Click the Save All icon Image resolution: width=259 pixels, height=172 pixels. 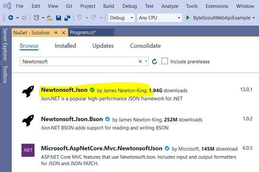pos(67,18)
